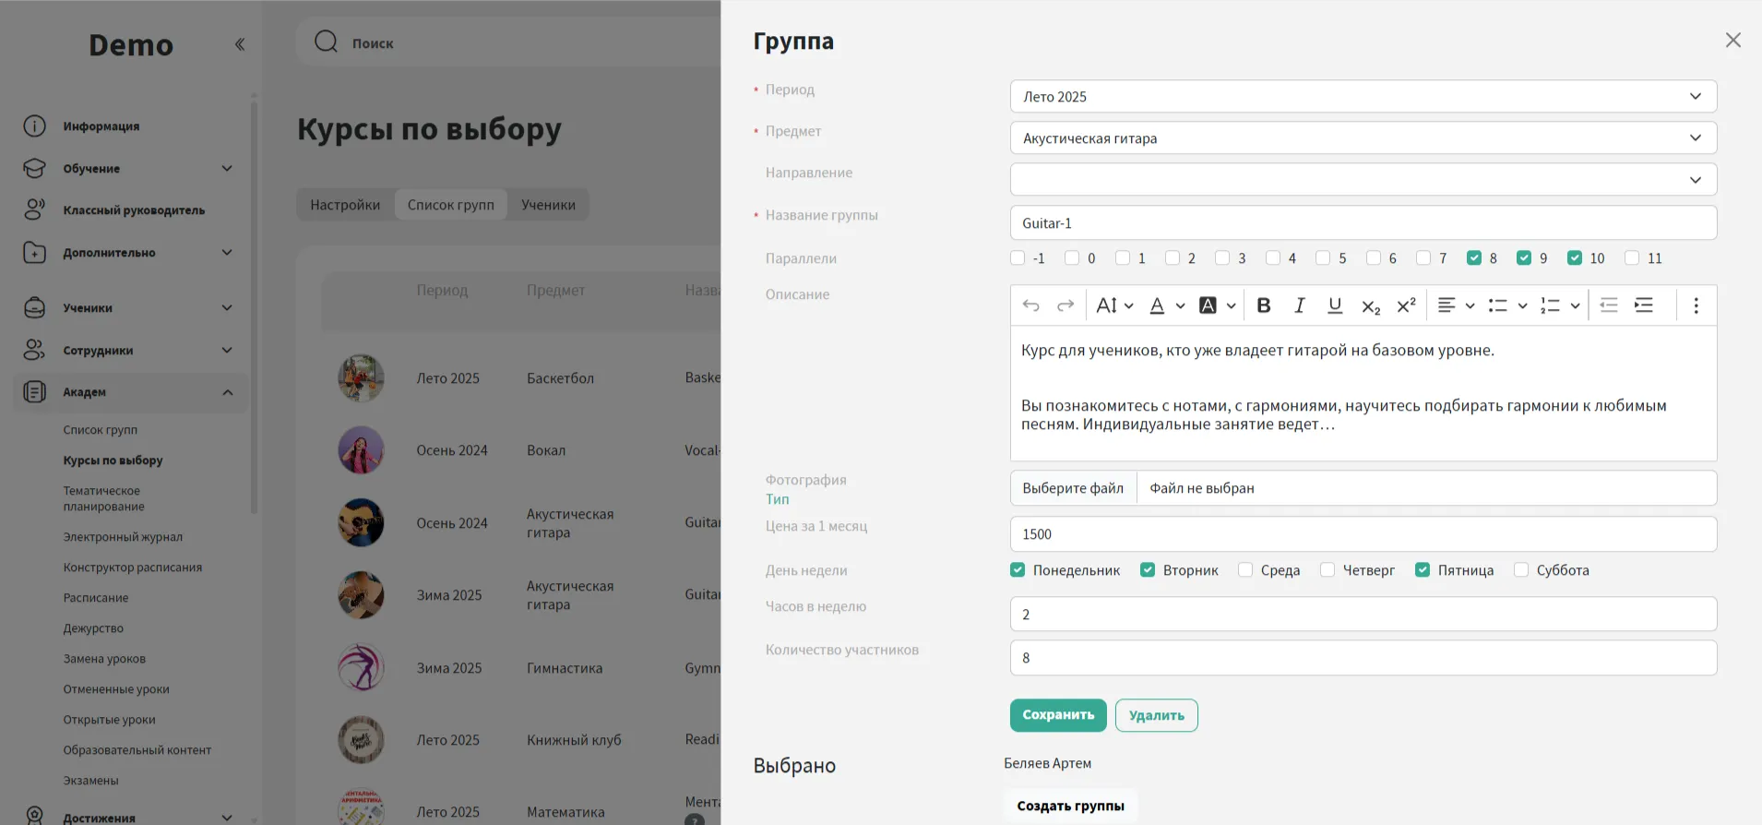Uncheck parallel 8 checkbox
The height and width of the screenshot is (825, 1762).
1474,258
